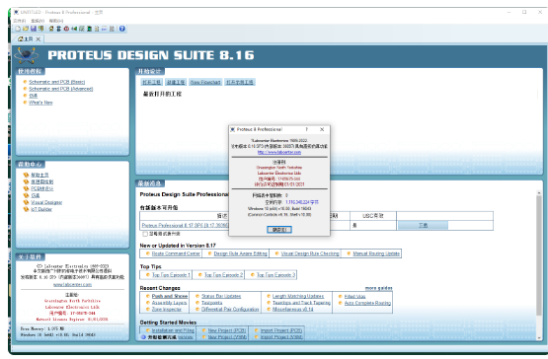Open Schematic and PCB (Advanced) tutorial
This screenshot has height=359, width=548.
tap(61, 89)
